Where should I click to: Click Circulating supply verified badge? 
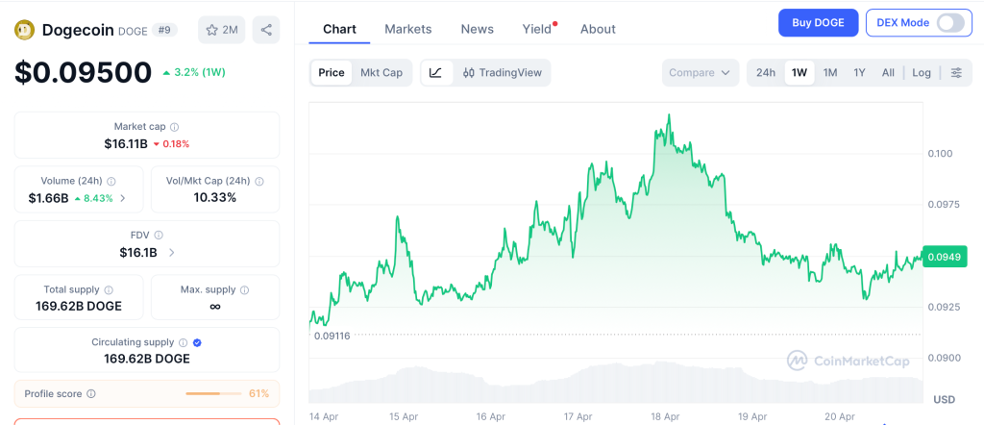click(197, 342)
